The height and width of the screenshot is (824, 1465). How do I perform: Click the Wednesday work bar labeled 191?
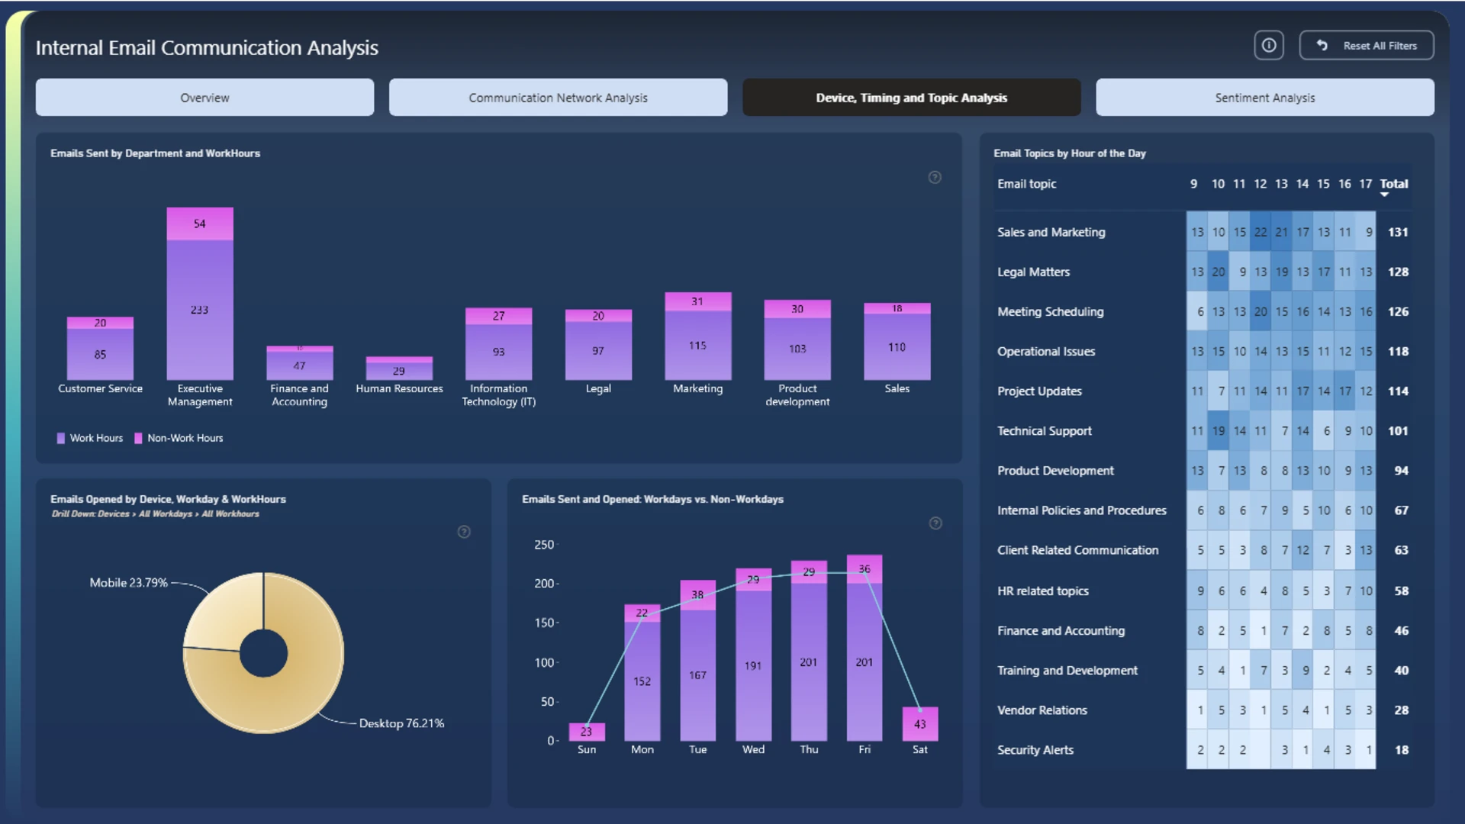pyautogui.click(x=753, y=665)
